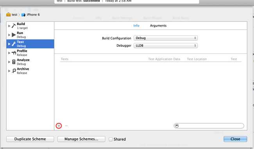The height and width of the screenshot is (149, 254).
Task: Click the Build hammer icon
Action: pyautogui.click(x=14, y=26)
